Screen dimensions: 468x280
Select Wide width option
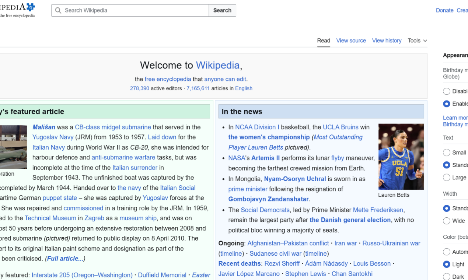[447, 221]
